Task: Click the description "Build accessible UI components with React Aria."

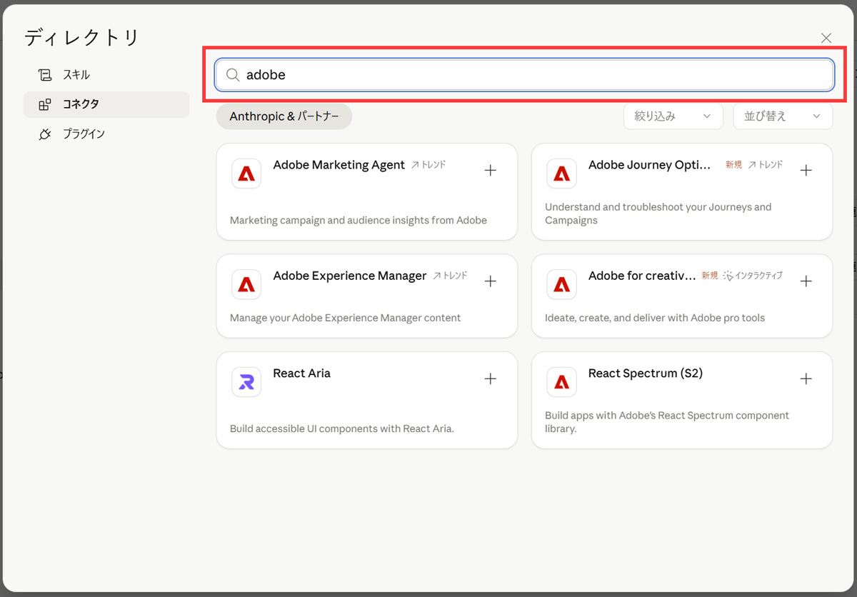Action: point(342,429)
